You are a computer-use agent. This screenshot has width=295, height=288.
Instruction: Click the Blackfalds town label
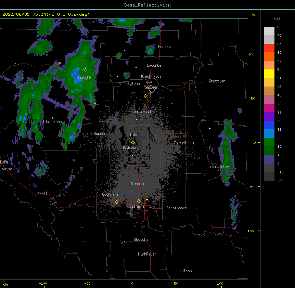point(151,76)
